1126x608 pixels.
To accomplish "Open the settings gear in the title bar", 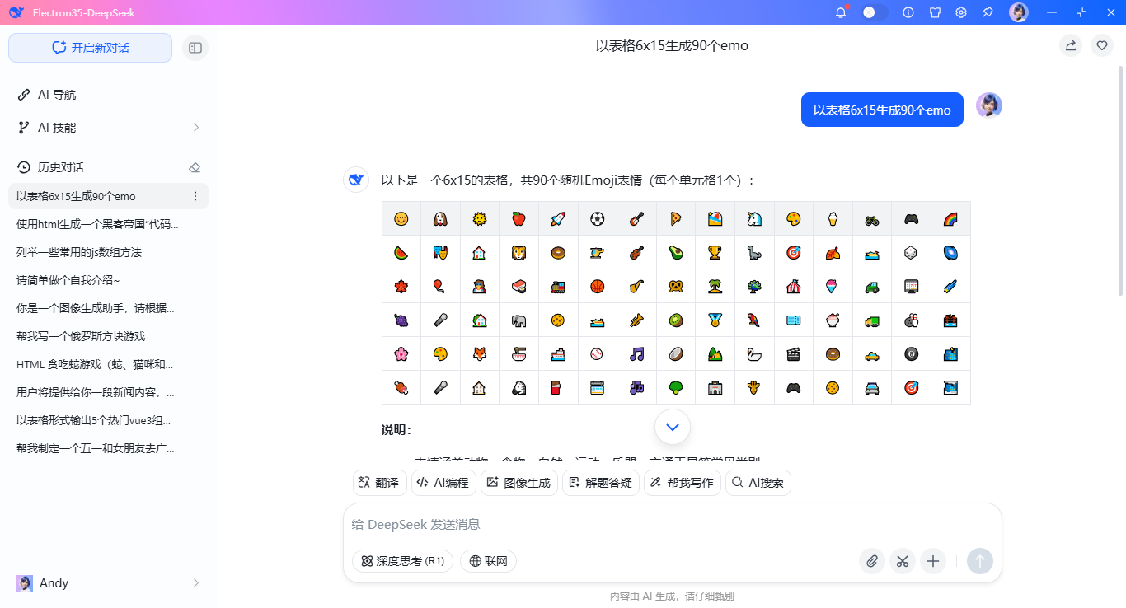I will click(x=961, y=12).
